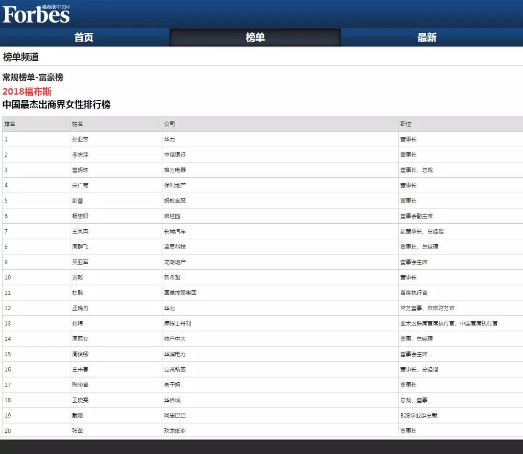Select the company 物产中大
Image resolution: width=523 pixels, height=454 pixels.
[175, 339]
